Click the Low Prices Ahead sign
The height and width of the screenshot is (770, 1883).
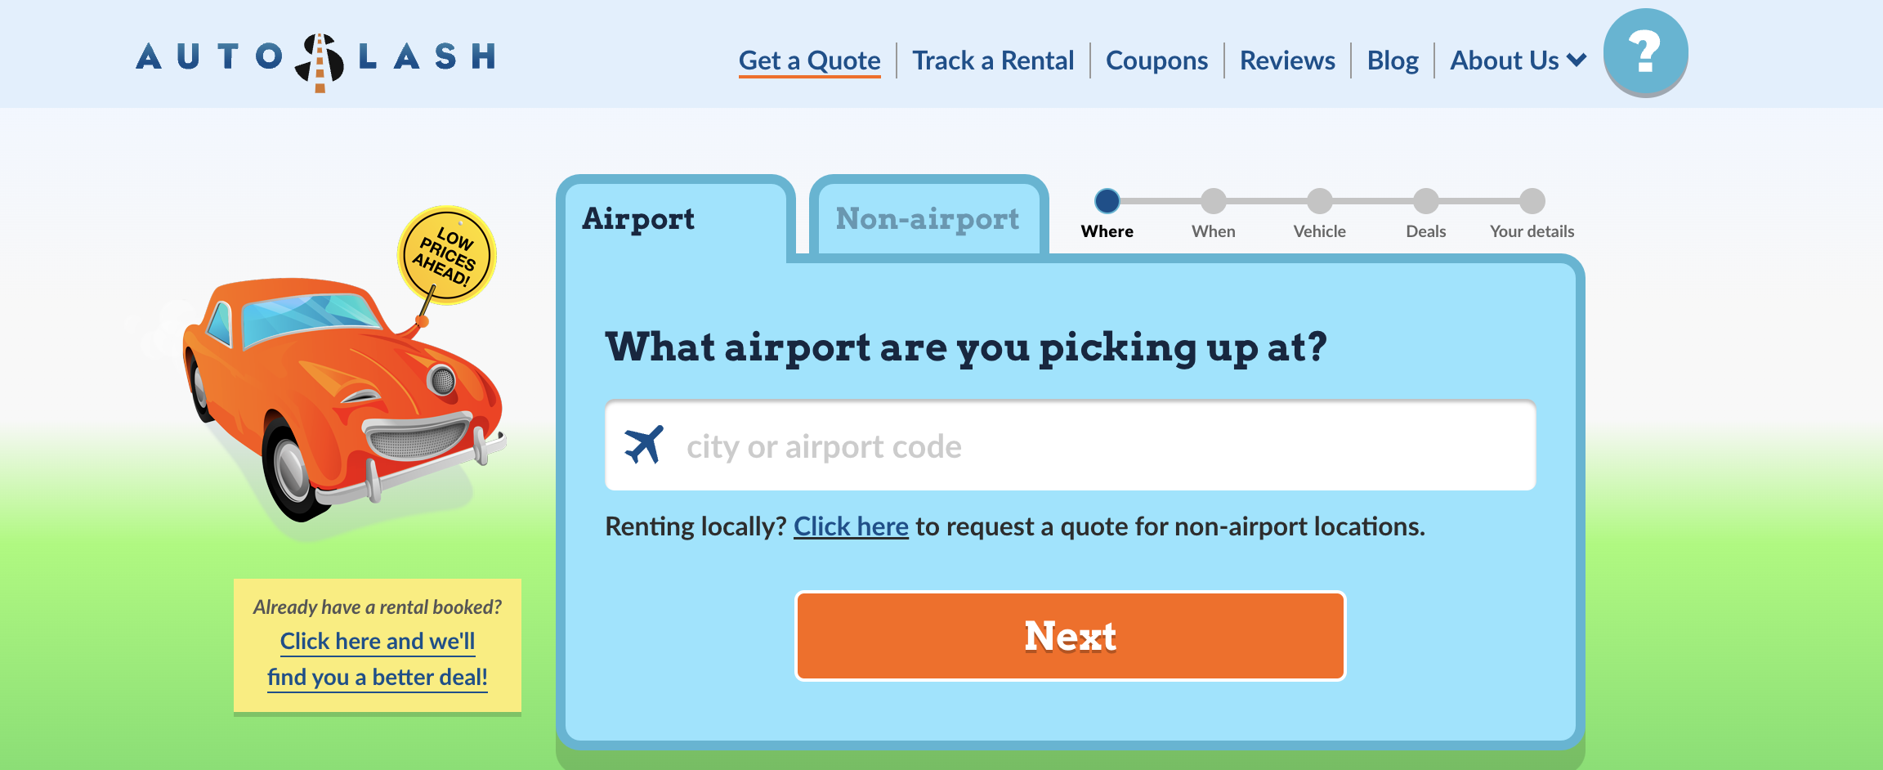coord(446,256)
